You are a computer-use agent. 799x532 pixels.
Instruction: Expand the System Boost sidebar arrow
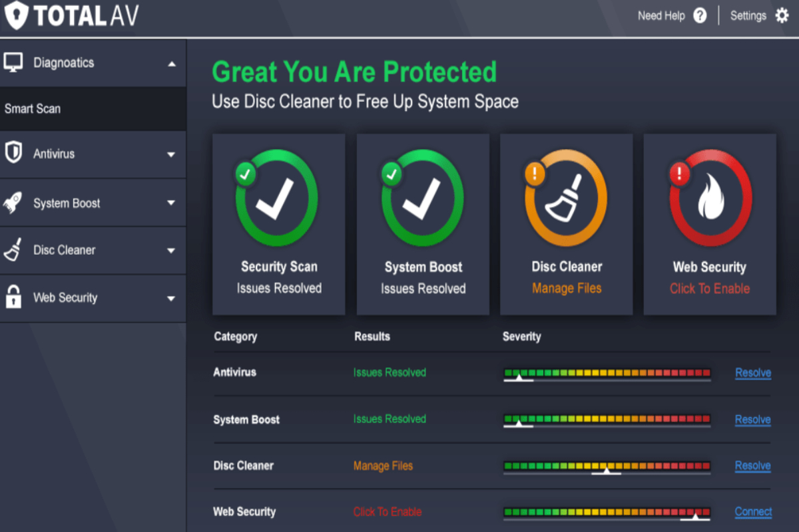(x=171, y=203)
